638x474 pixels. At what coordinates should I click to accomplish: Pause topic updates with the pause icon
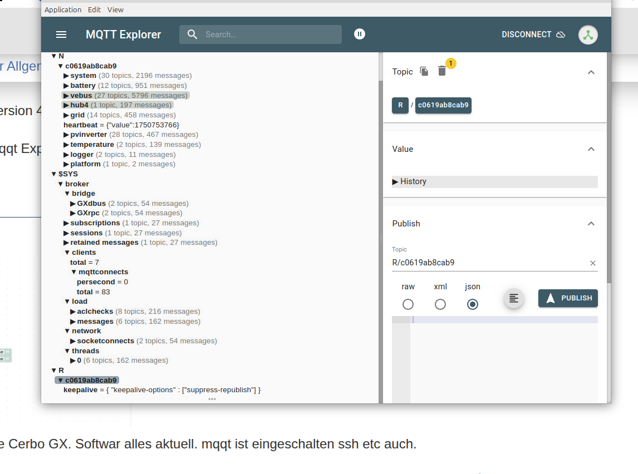[x=360, y=34]
